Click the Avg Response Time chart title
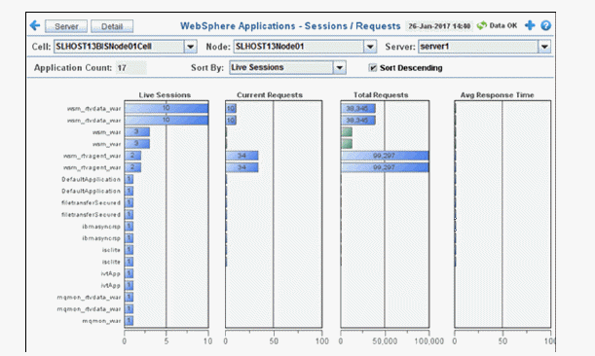This screenshot has height=356, width=595. [497, 94]
